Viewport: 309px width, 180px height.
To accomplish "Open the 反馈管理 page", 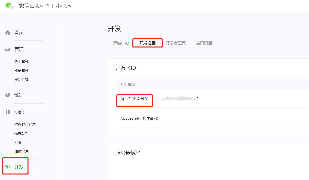I will pyautogui.click(x=22, y=80).
